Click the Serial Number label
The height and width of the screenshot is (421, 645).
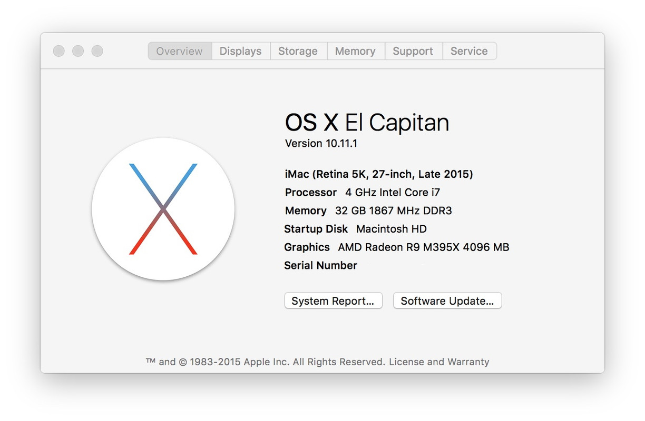[320, 266]
